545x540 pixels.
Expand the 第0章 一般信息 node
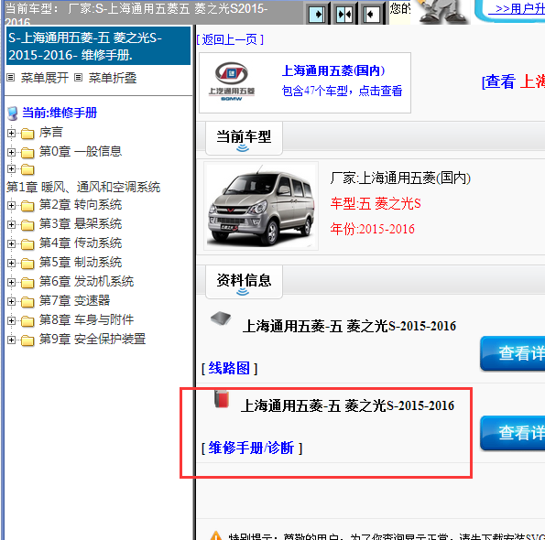click(x=11, y=152)
